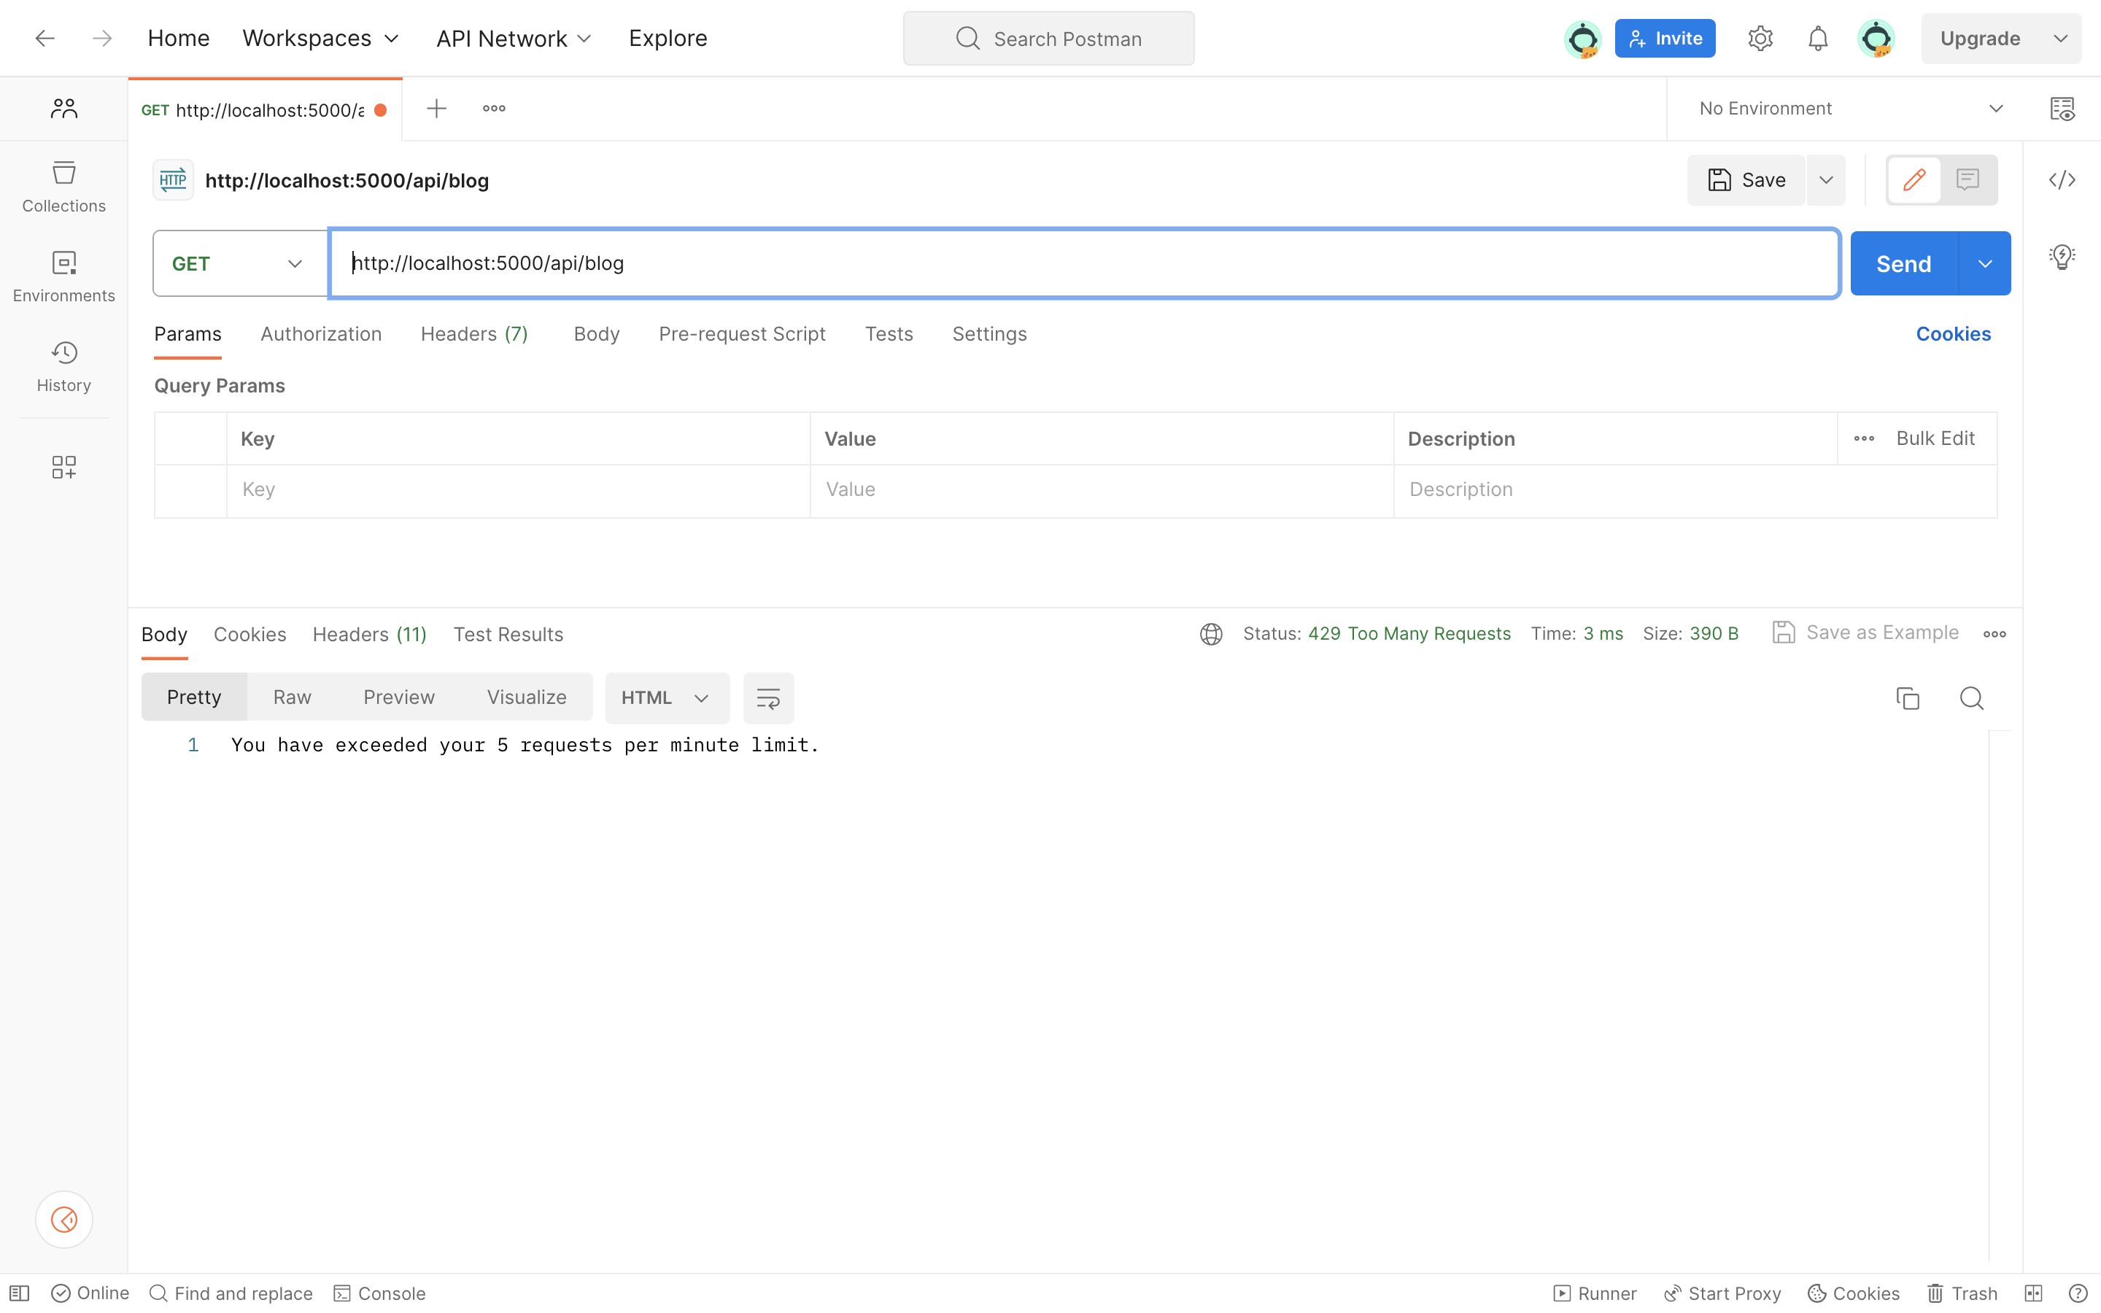Click the configure workspace sidebar grid icon

click(x=63, y=467)
